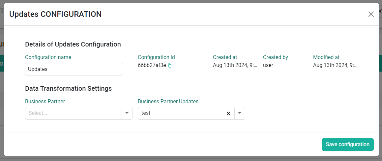The height and width of the screenshot is (161, 382).
Task: Open the Business Partner dropdown arrow
Action: pos(127,113)
